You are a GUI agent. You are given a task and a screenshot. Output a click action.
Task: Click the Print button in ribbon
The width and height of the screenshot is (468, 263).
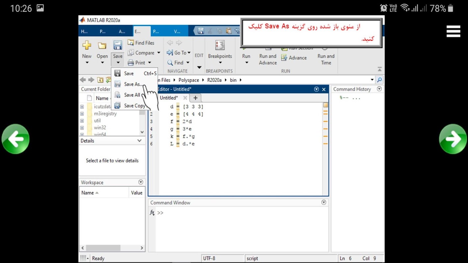tap(137, 62)
